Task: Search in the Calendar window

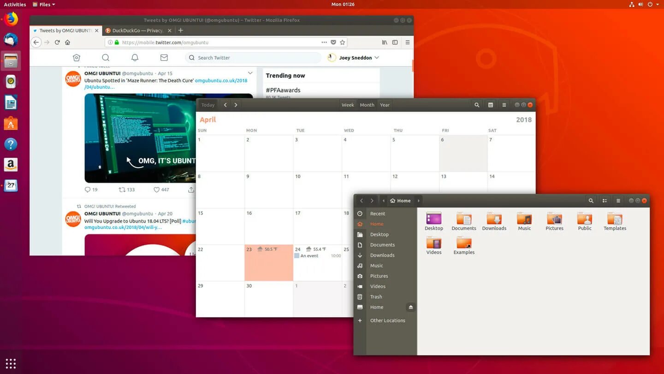Action: pyautogui.click(x=477, y=105)
